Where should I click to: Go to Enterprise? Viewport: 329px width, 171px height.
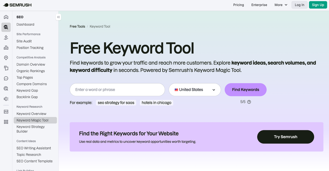(x=259, y=5)
